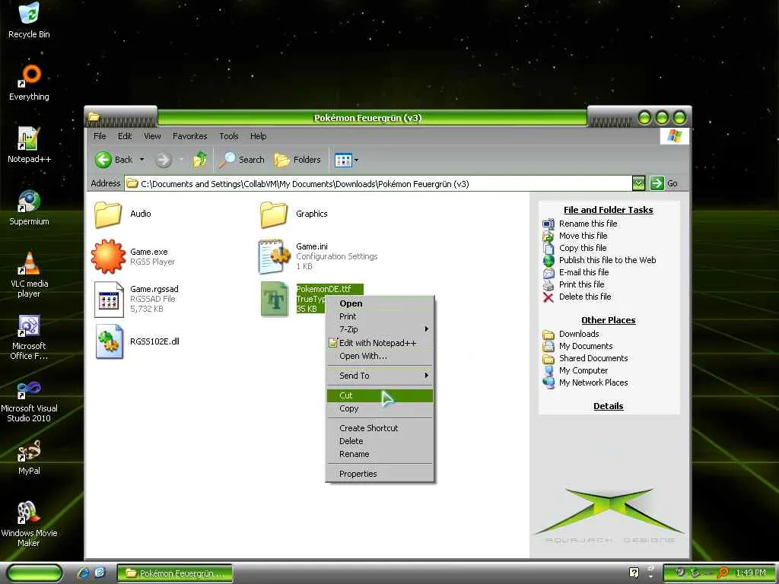Select the Audio folder
The image size is (779, 584).
pos(122,214)
